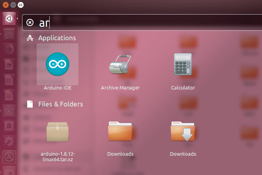Open the Files manager from the launcher

click(x=9, y=34)
